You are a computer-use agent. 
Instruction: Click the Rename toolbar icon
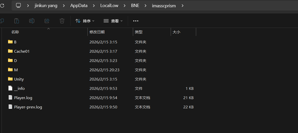[x=32, y=21]
